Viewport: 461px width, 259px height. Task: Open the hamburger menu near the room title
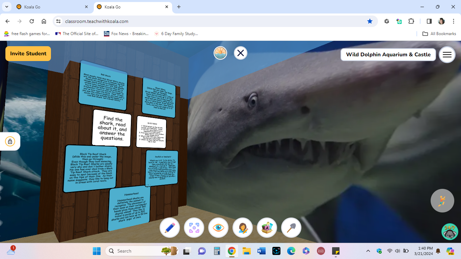(447, 54)
